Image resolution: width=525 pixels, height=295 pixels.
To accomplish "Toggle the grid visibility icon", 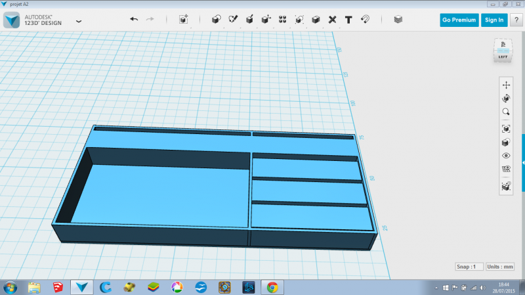I will tap(506, 169).
